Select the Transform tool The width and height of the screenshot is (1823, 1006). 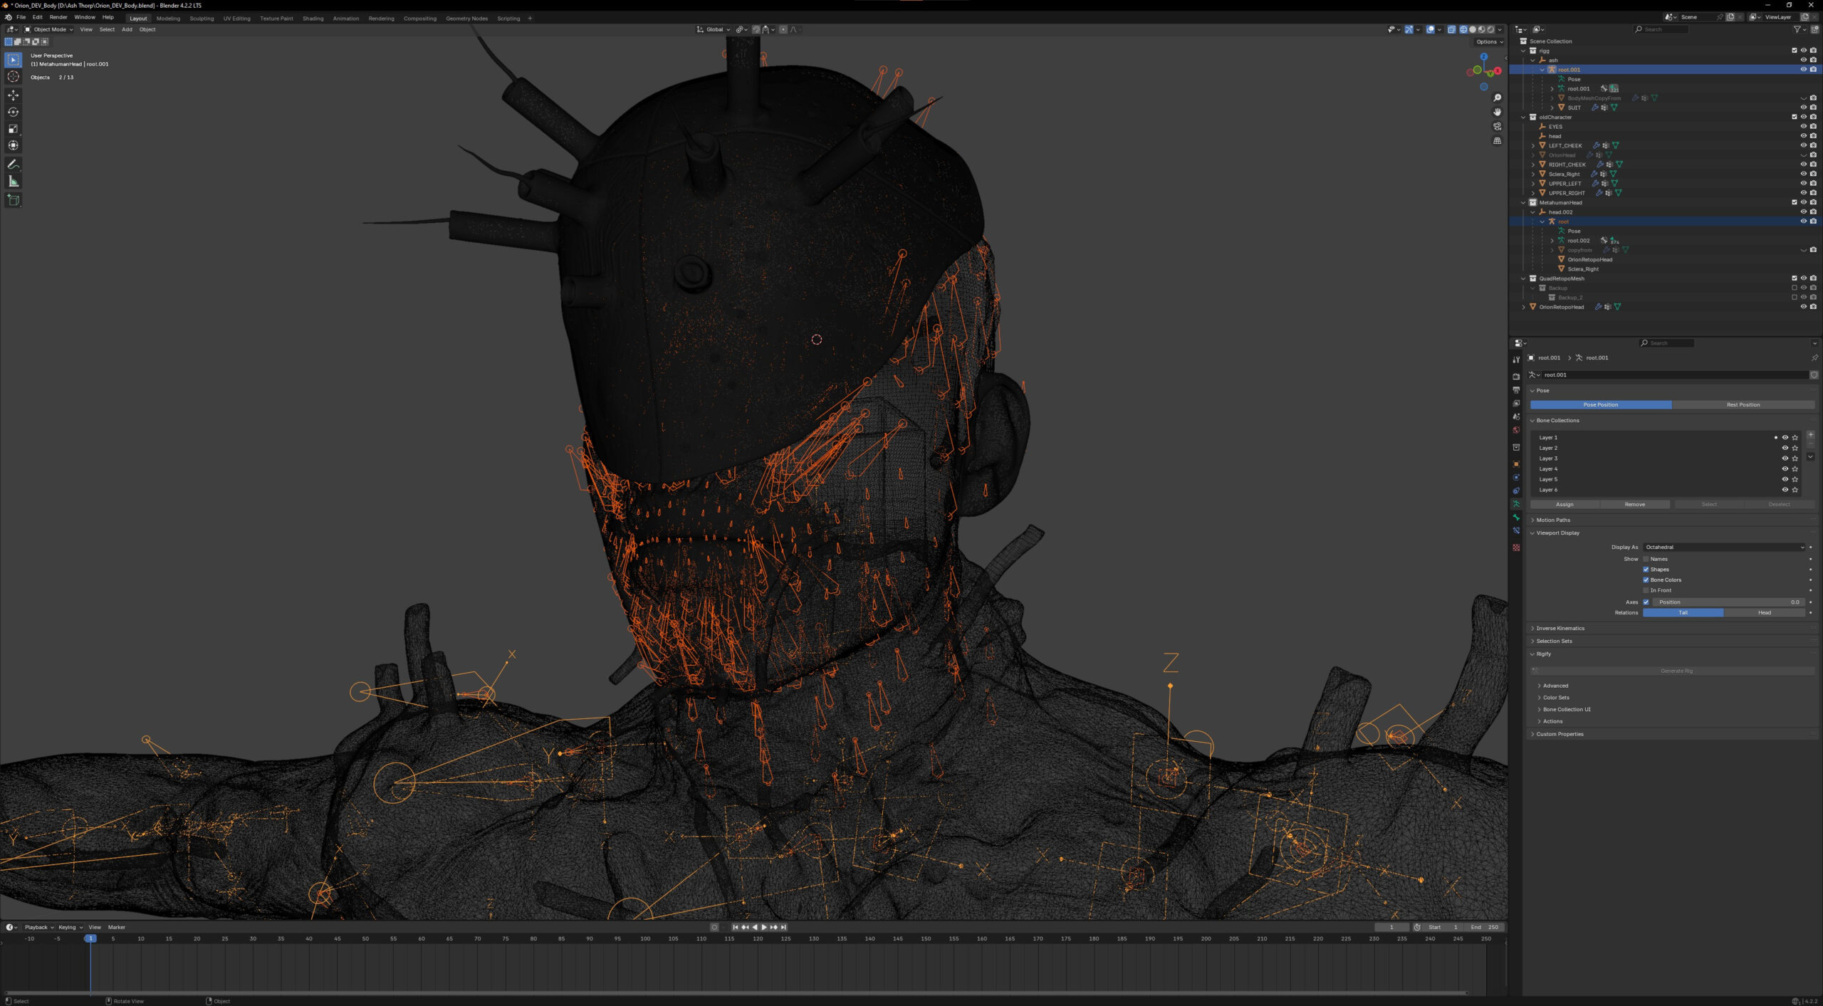point(13,145)
